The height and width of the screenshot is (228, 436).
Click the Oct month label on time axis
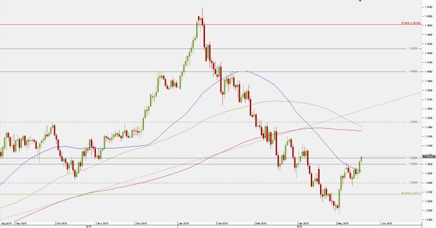pos(62,223)
